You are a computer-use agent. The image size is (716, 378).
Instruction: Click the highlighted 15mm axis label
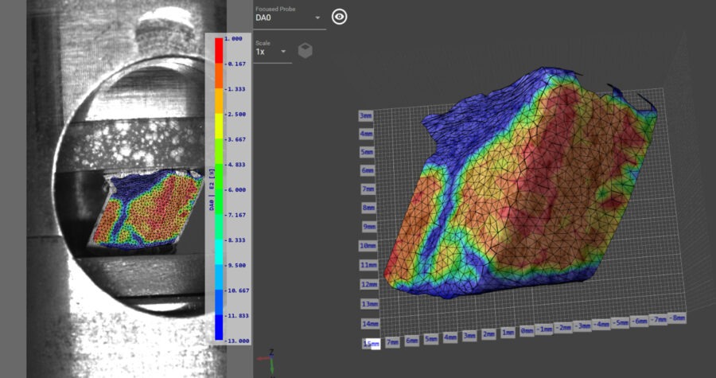click(371, 345)
